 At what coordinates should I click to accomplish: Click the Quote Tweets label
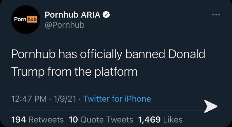(106, 120)
